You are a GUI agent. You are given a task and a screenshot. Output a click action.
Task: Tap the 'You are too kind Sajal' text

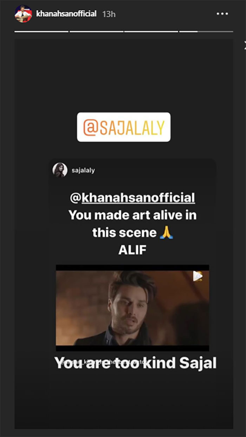[x=136, y=364]
